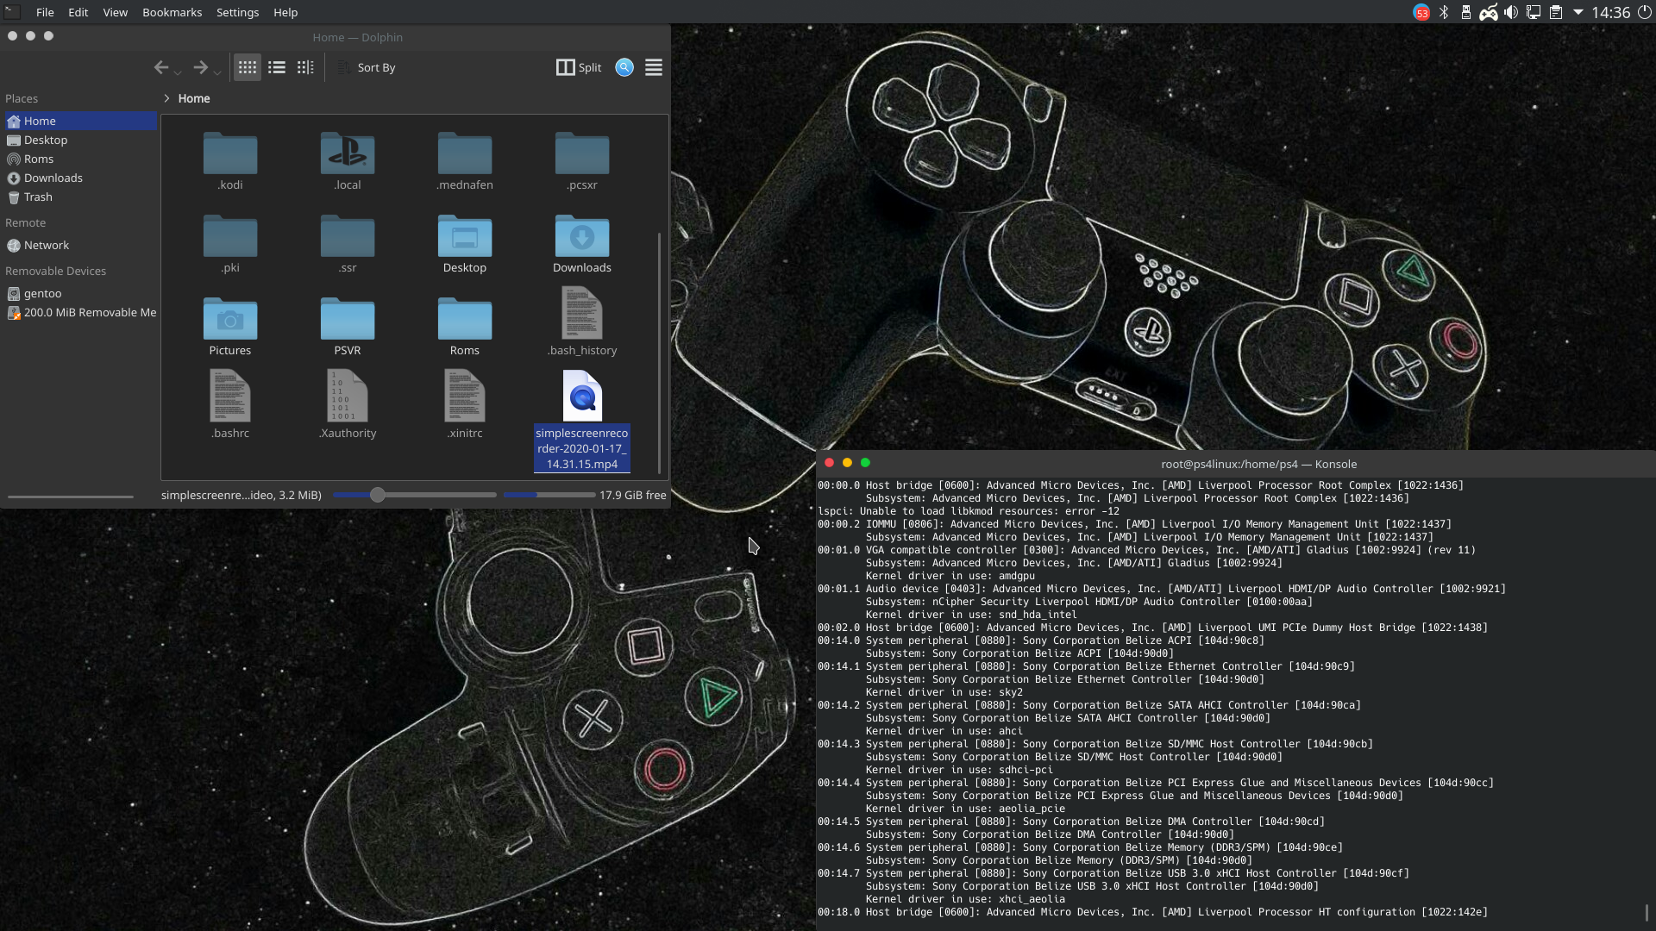
Task: Select Home in Places panel
Action: coord(80,121)
